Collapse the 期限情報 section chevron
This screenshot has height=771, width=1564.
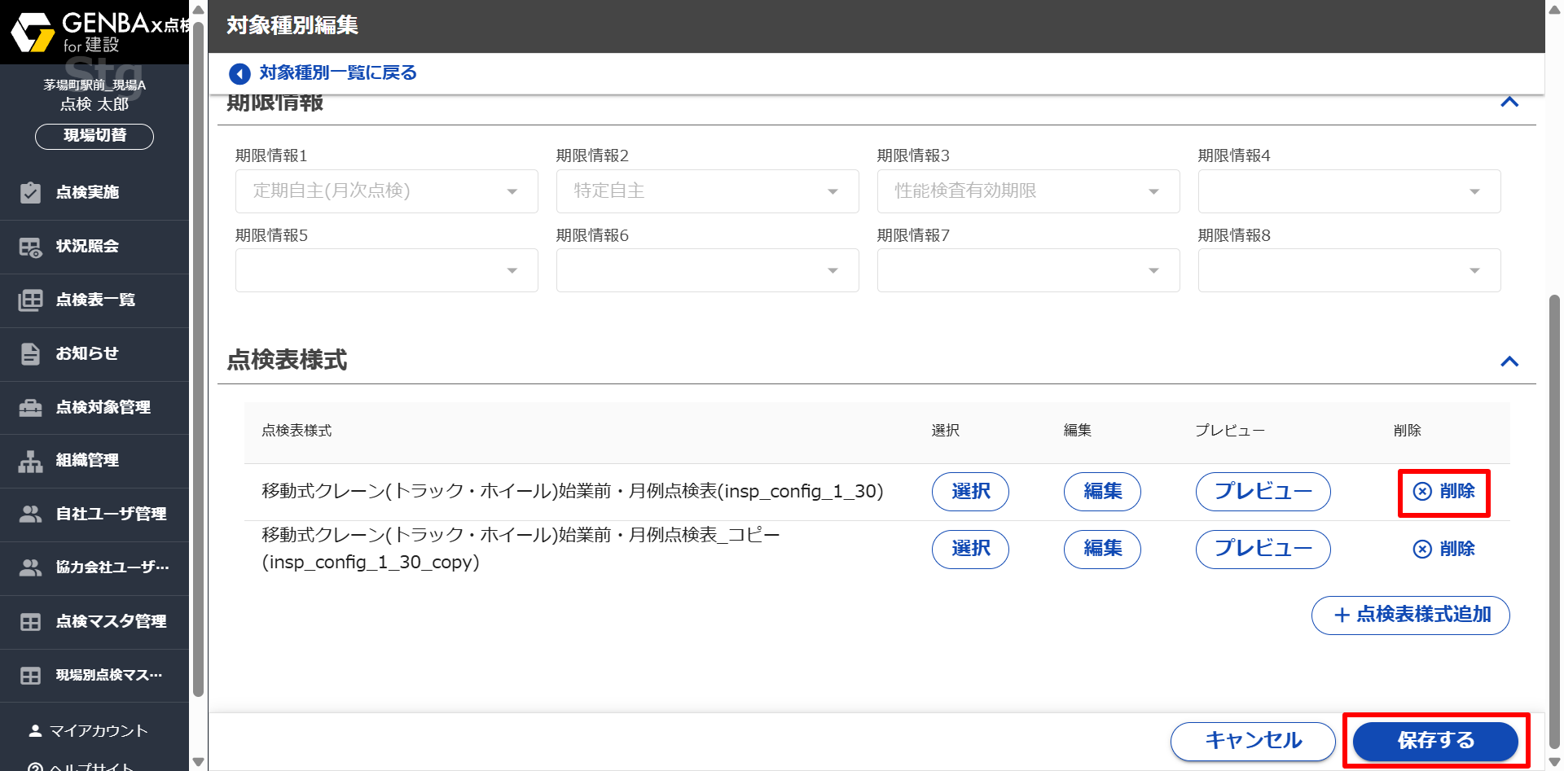(1509, 103)
